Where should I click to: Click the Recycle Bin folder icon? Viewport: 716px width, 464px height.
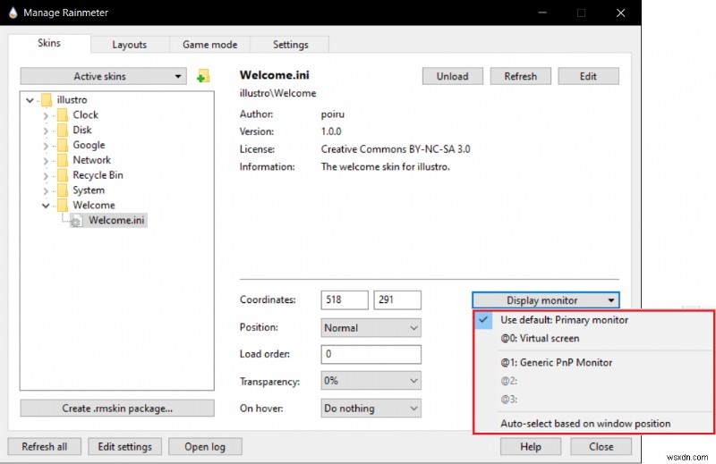pos(63,174)
